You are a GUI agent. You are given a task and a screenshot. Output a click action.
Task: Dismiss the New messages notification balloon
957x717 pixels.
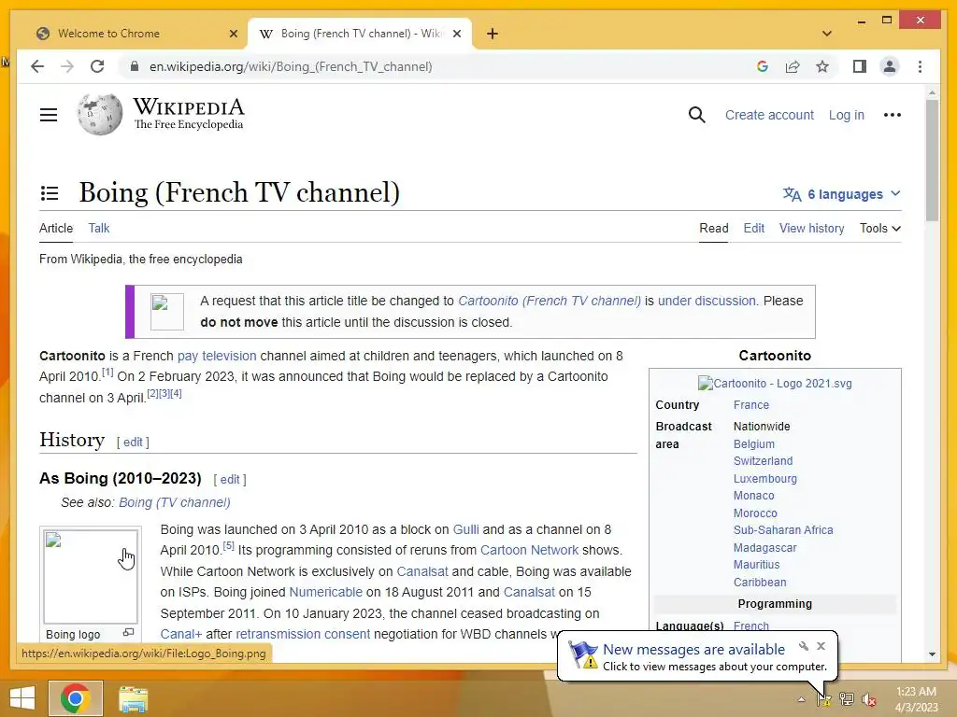pyautogui.click(x=821, y=646)
